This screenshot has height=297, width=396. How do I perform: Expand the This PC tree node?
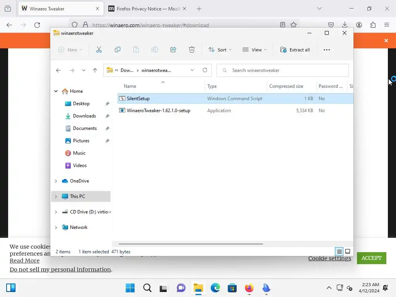pyautogui.click(x=56, y=196)
